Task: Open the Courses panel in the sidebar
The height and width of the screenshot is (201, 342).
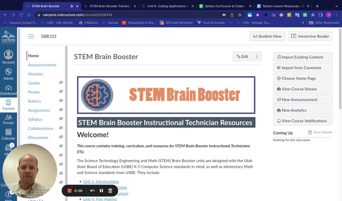Action: pyautogui.click(x=8, y=105)
